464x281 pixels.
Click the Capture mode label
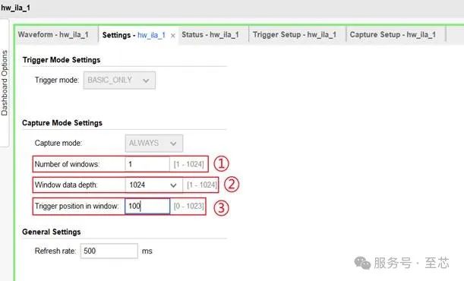pyautogui.click(x=58, y=144)
